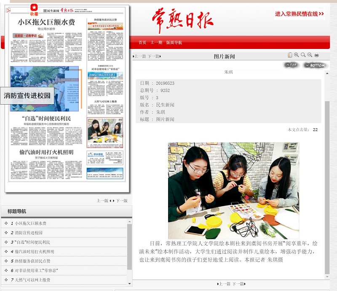Click the fire safety photo on newspaper page

[x=44, y=89]
